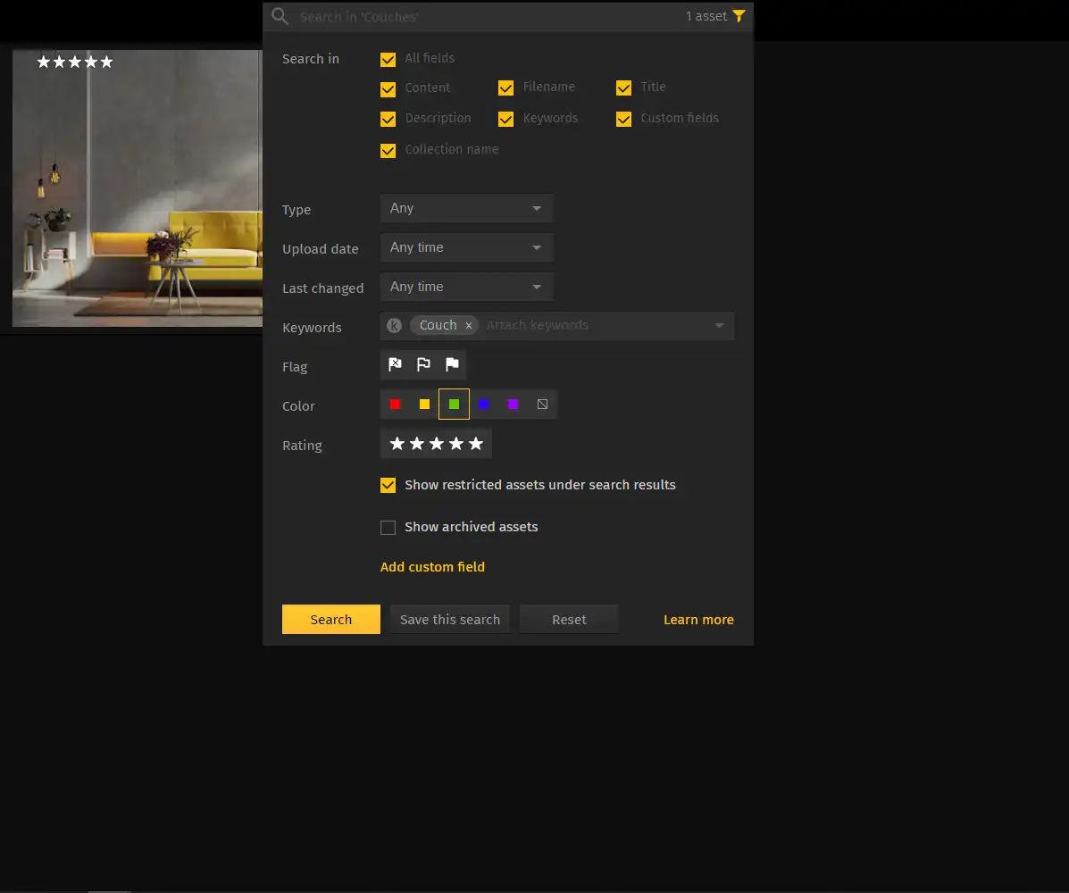Disable the Filename search checkbox
Screen dimensions: 1069x893
click(506, 88)
